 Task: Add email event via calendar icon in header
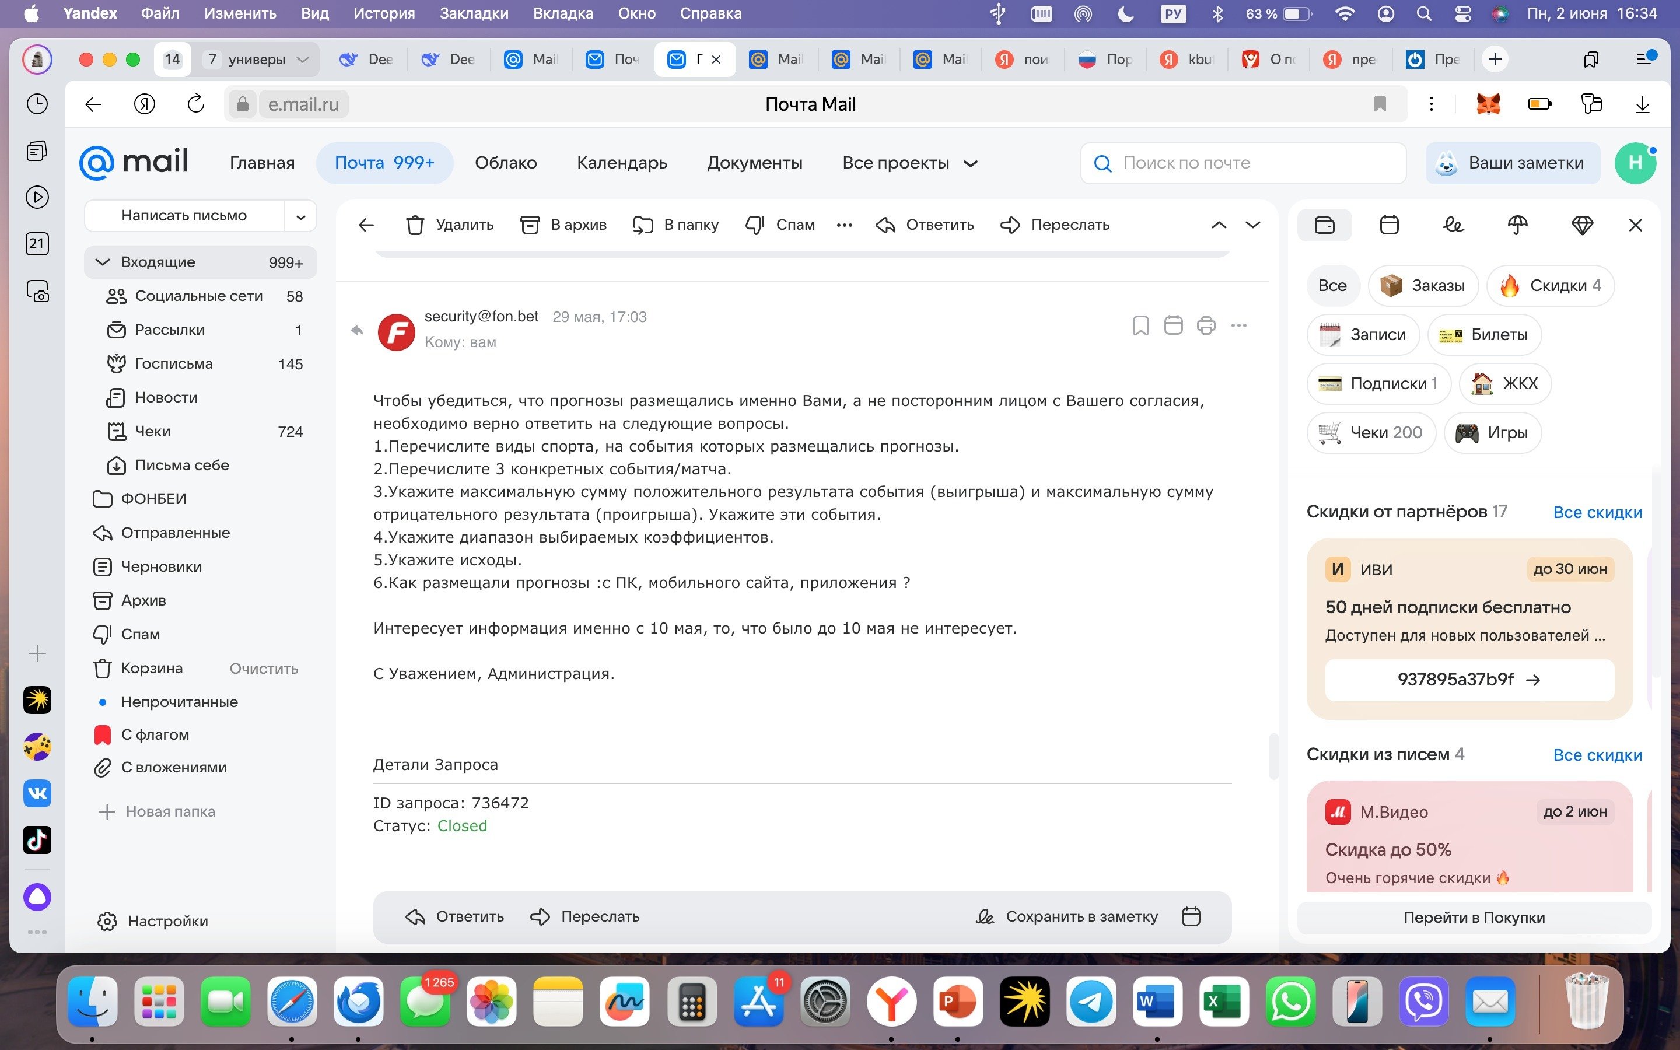(x=1173, y=325)
